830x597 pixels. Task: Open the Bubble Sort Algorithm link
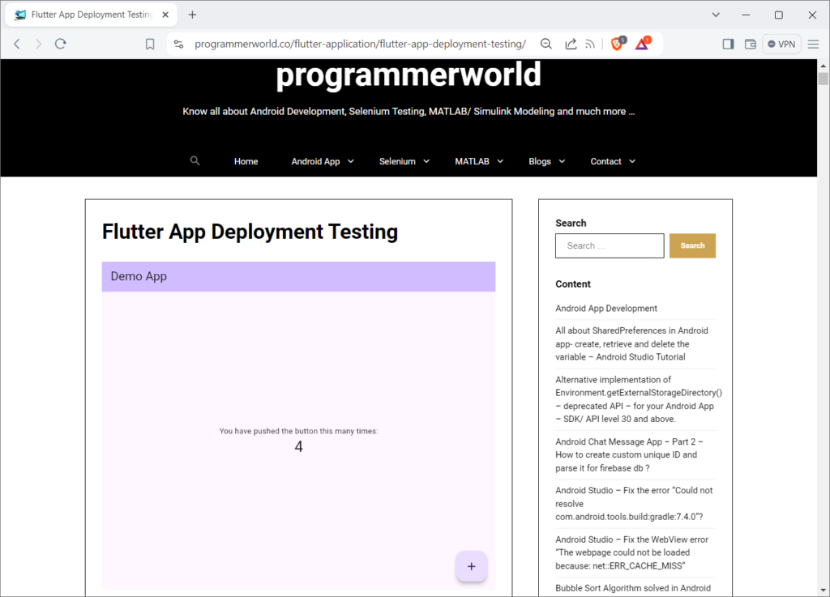coord(632,588)
